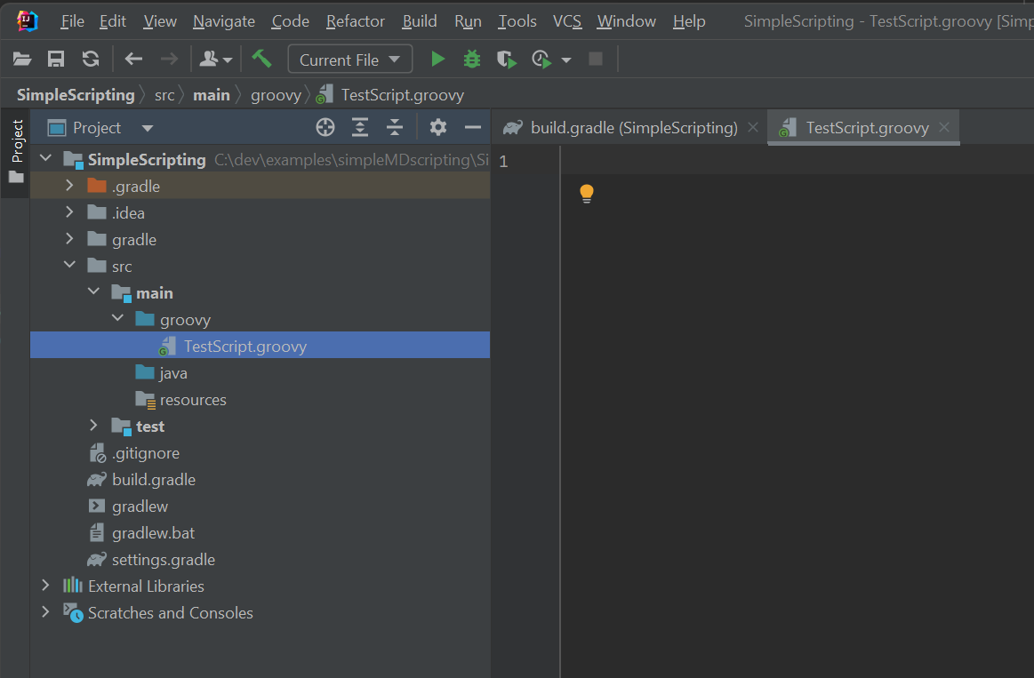Expand the External Libraries node
Image resolution: width=1034 pixels, height=678 pixels.
tap(45, 586)
